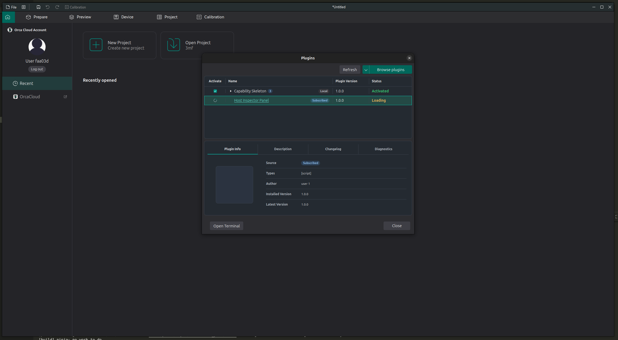Open the File menu
618x340 pixels.
pyautogui.click(x=11, y=7)
